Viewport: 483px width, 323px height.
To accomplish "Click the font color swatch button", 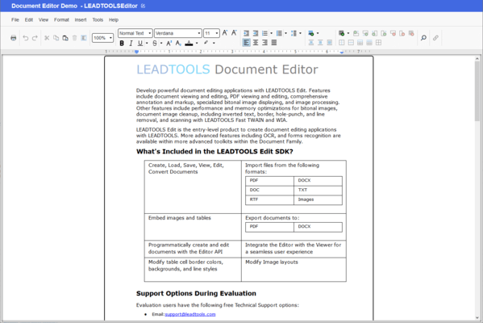I will [189, 43].
